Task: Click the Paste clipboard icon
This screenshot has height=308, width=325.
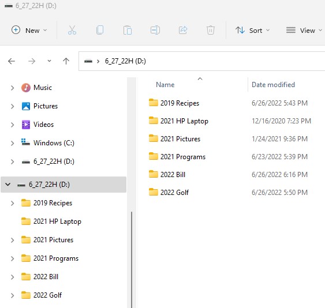Action: [127, 30]
